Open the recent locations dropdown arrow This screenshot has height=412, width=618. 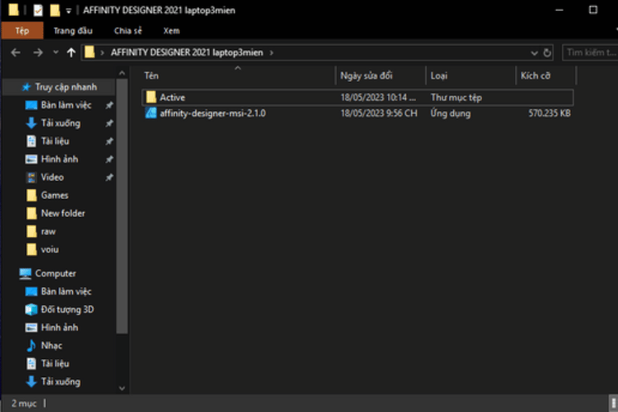coord(54,53)
